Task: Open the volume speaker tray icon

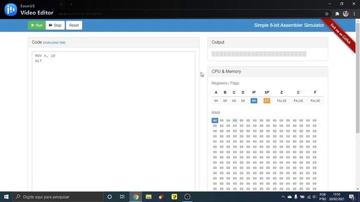Action: tap(314, 197)
